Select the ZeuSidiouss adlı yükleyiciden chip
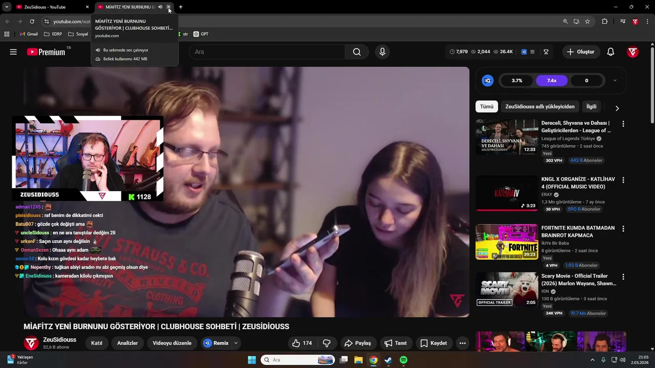Viewport: 655px width, 368px height. tap(540, 106)
